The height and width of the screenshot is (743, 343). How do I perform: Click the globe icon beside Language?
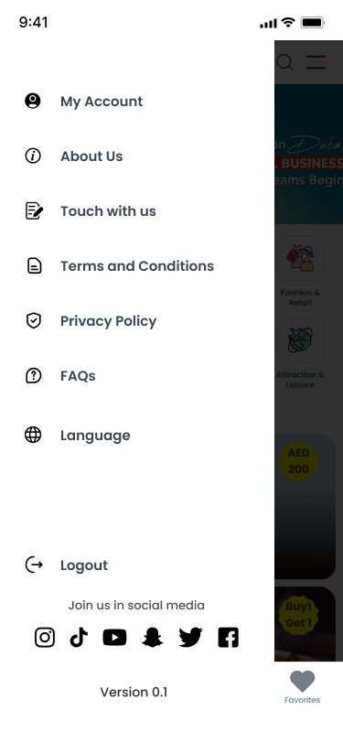coord(33,435)
